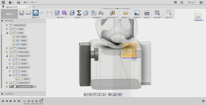Open the notifications comment icon

tap(175, 2)
